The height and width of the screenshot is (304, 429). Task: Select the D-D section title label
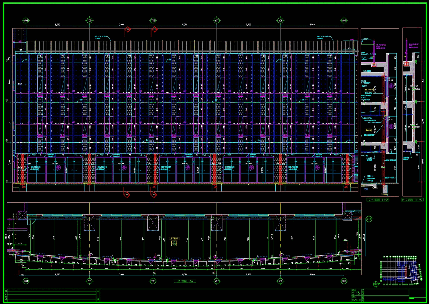click(412, 200)
